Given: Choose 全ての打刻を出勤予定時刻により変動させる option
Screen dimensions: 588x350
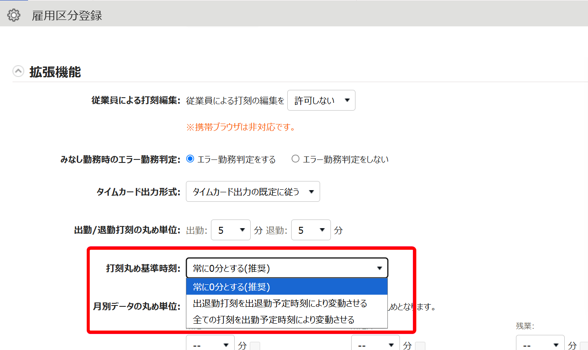Looking at the screenshot, I should pyautogui.click(x=287, y=320).
